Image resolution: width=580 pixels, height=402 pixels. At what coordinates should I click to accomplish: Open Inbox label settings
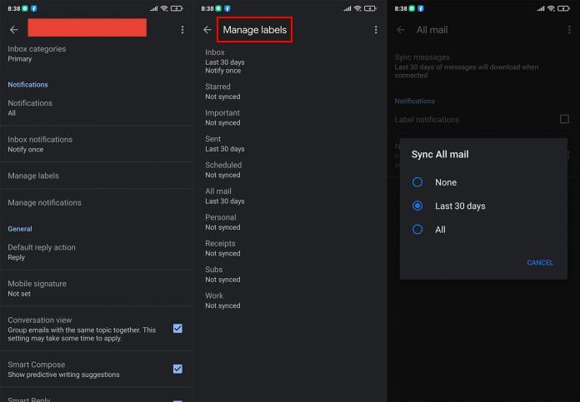point(290,61)
